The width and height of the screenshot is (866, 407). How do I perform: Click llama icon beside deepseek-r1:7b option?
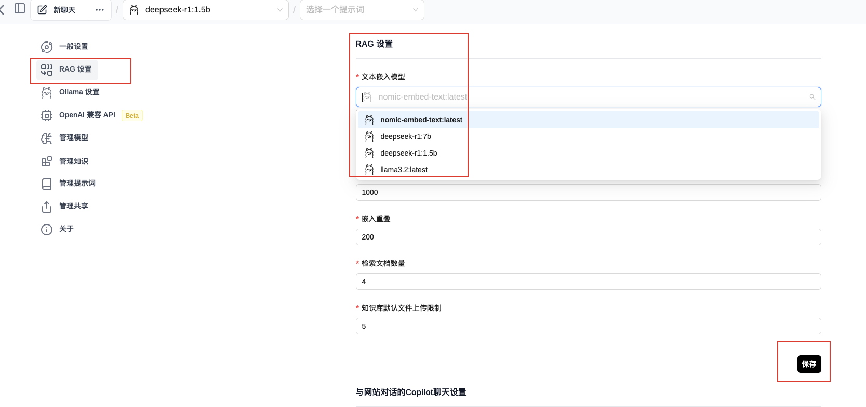click(369, 136)
